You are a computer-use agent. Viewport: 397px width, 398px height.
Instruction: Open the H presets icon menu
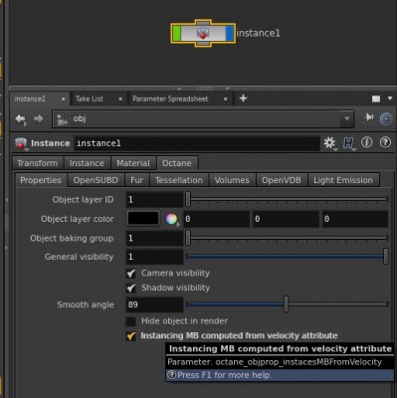point(348,143)
